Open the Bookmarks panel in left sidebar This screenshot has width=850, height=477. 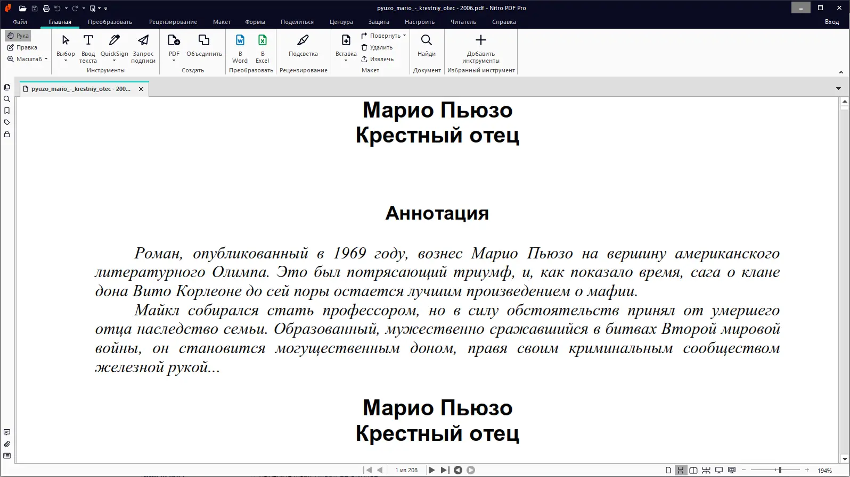(x=7, y=111)
